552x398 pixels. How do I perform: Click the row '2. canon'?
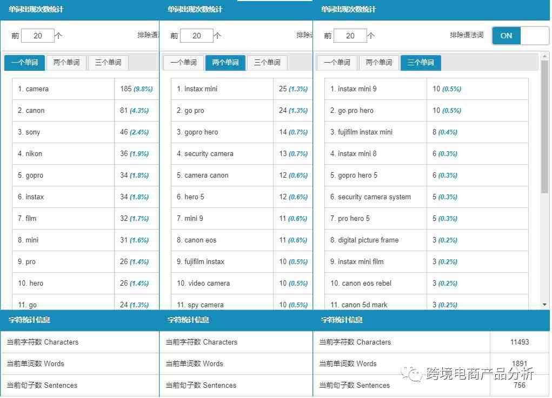[x=85, y=110]
